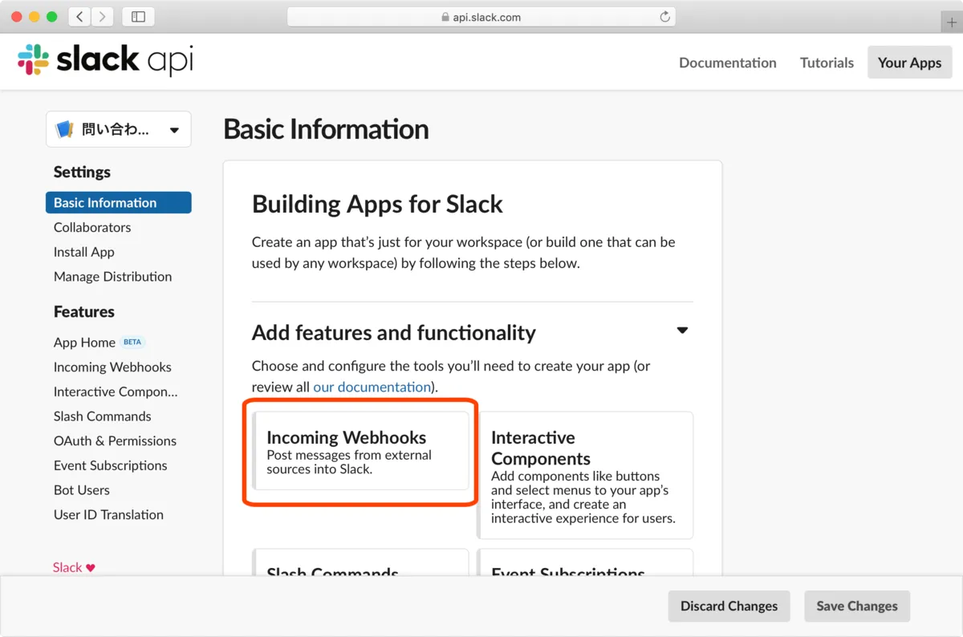This screenshot has width=963, height=637.
Task: Follow the our documentation link
Action: pos(372,387)
